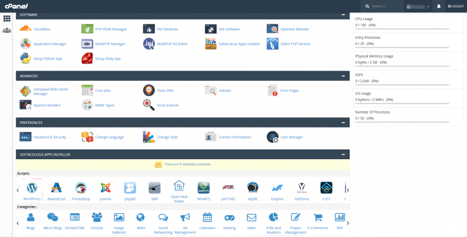Open Forums category

(97, 221)
